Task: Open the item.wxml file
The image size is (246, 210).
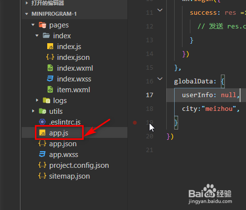Action: click(73, 90)
